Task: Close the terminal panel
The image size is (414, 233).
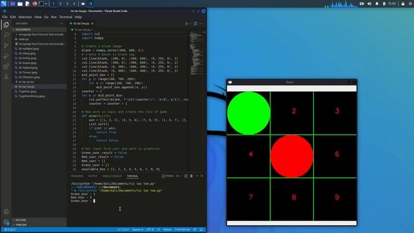Action: (x=202, y=176)
